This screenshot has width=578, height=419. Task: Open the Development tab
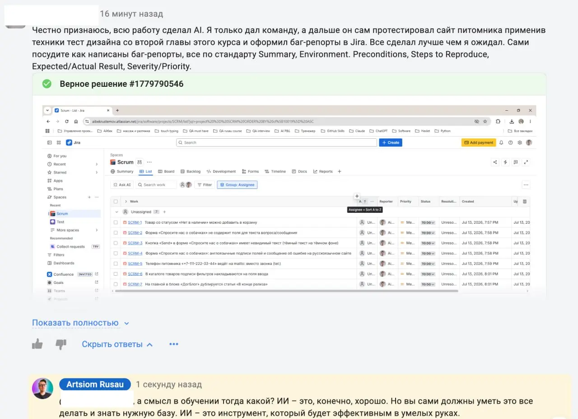(x=221, y=171)
